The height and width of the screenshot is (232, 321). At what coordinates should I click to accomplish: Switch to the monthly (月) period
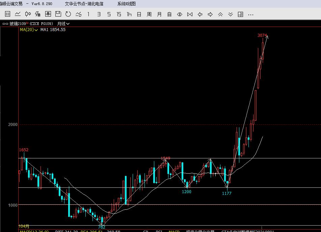coord(159,14)
